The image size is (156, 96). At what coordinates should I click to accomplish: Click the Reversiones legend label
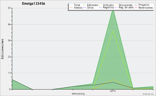point(146,8)
